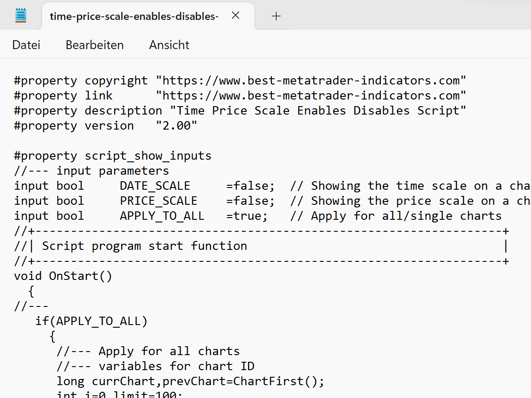531x398 pixels.
Task: Open the Ansicht menu
Action: click(169, 45)
